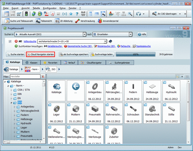Click the Kataloge breadcrumb button
Viewport: 193px width, 151px height.
[x=11, y=69]
